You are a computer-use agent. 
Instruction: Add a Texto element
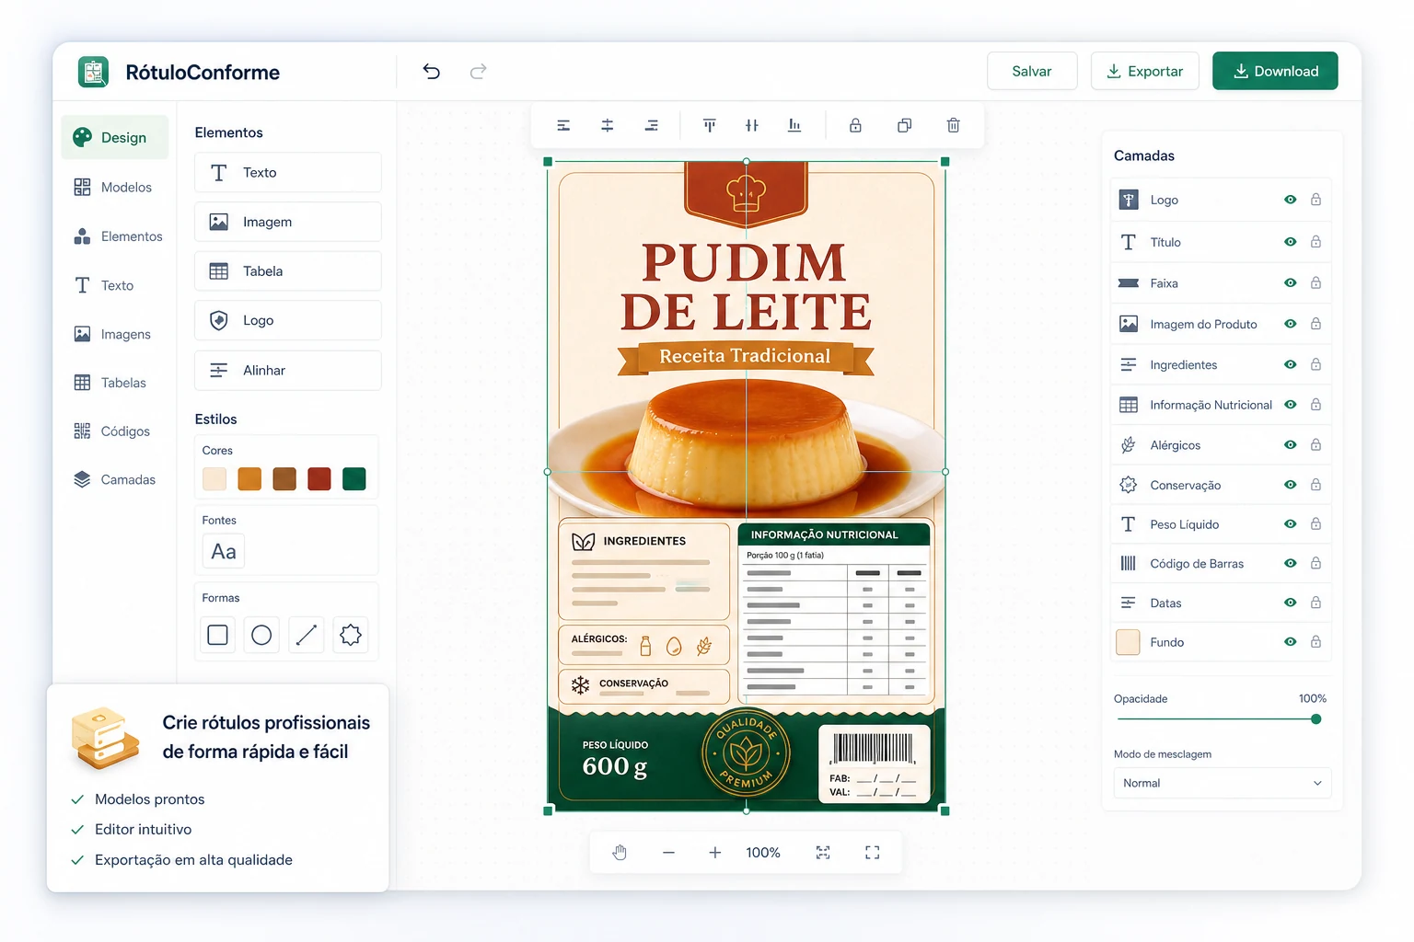288,173
